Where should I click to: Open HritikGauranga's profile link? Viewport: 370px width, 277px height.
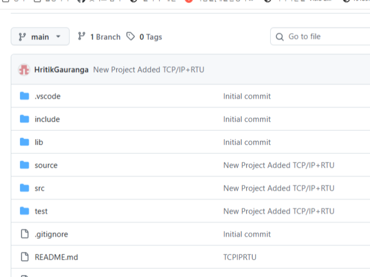click(x=61, y=70)
